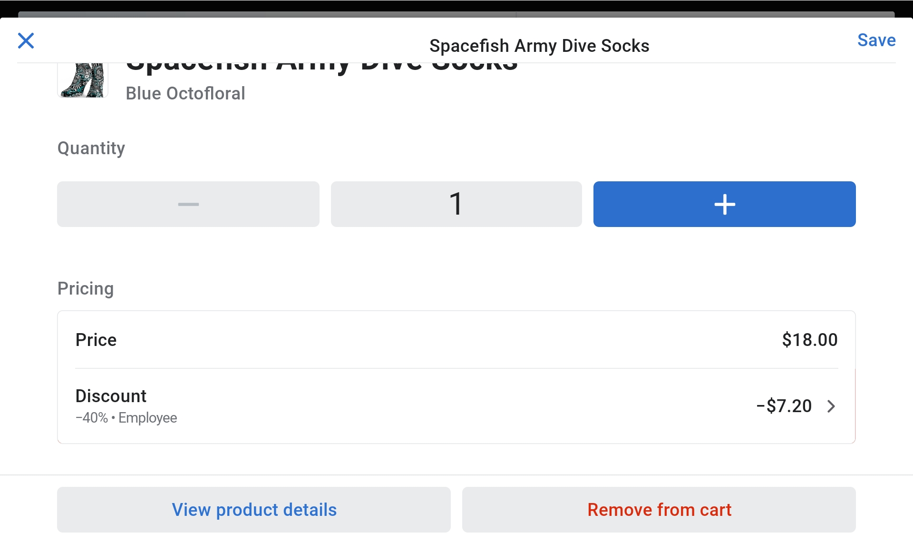The image size is (913, 543).
Task: Open the Employee discount details via chevron
Action: point(831,406)
